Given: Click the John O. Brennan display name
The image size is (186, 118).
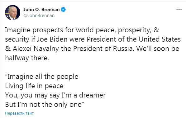Looking at the screenshot, I should [41, 10].
